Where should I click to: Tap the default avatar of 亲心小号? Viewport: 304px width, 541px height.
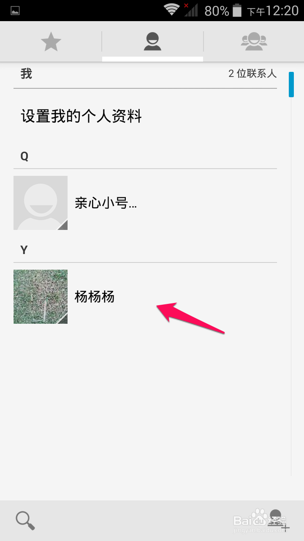tap(41, 203)
